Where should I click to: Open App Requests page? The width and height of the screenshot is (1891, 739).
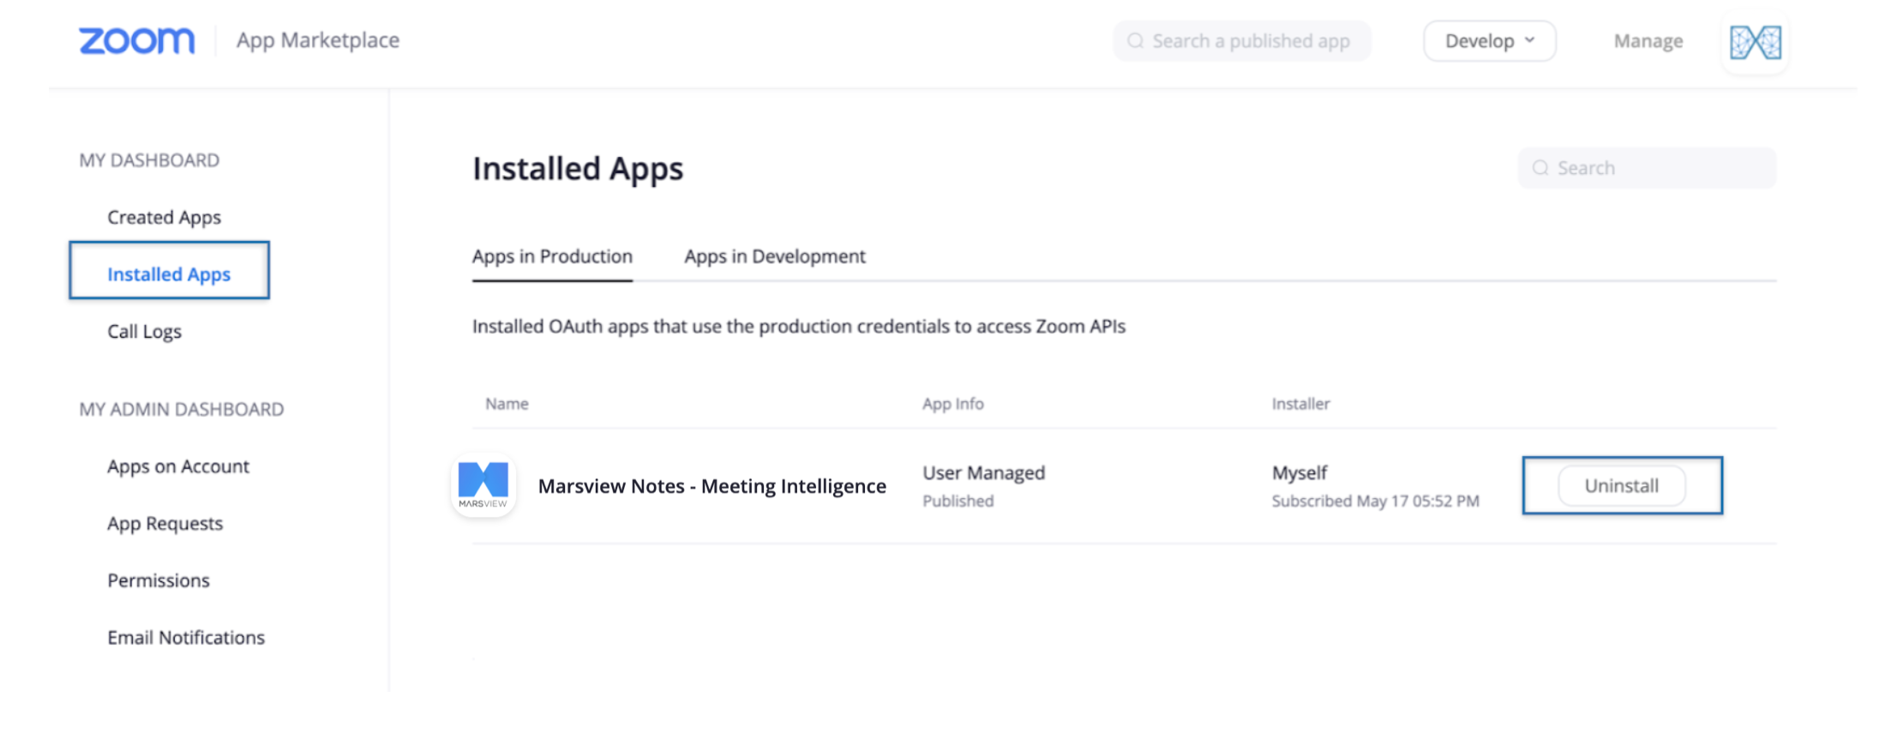[x=165, y=523]
